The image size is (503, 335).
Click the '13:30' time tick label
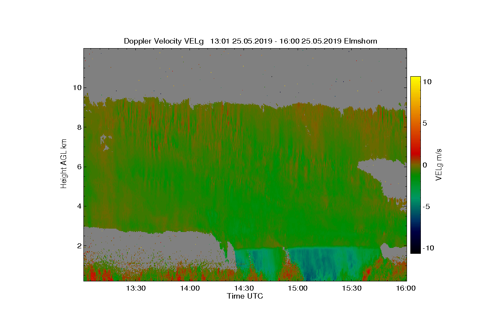(136, 288)
